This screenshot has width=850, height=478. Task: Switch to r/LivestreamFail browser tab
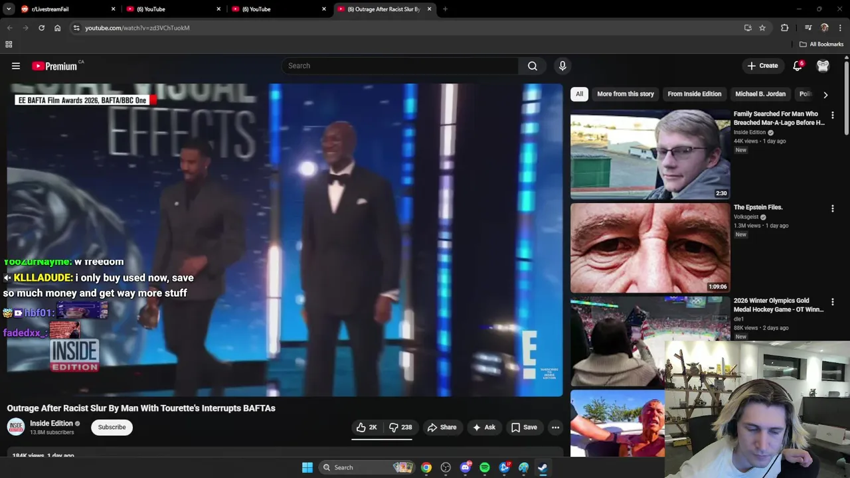(x=66, y=9)
